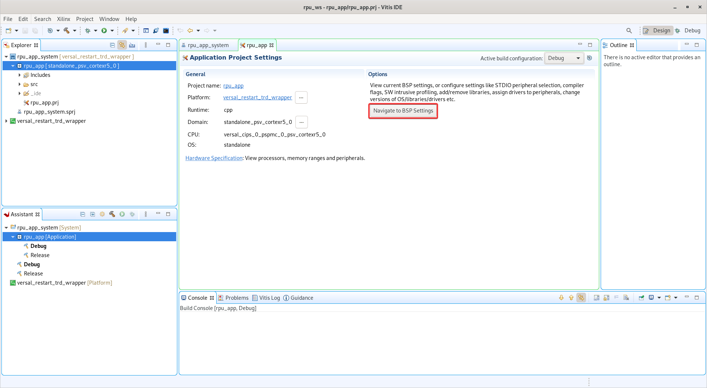Select versal_restart_trd_wrapper [Platform] in Assistant

pyautogui.click(x=64, y=283)
